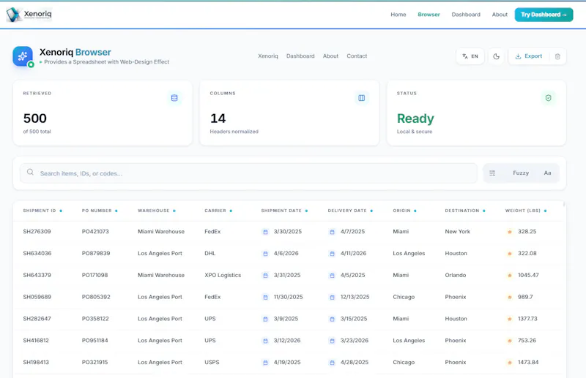
Task: Open the Dashboard tab in top navigation
Action: pyautogui.click(x=466, y=15)
